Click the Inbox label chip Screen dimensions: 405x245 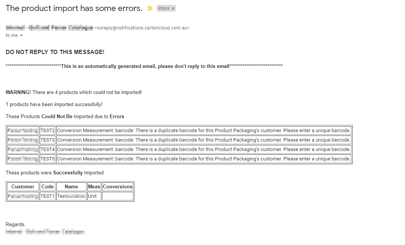point(164,8)
